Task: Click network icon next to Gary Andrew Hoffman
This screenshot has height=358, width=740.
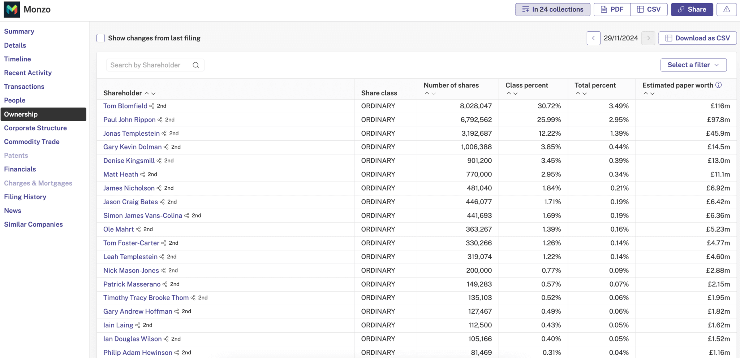Action: point(177,311)
